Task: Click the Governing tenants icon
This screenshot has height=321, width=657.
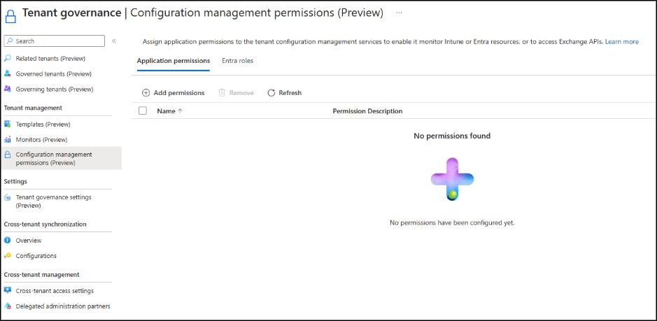Action: 8,89
